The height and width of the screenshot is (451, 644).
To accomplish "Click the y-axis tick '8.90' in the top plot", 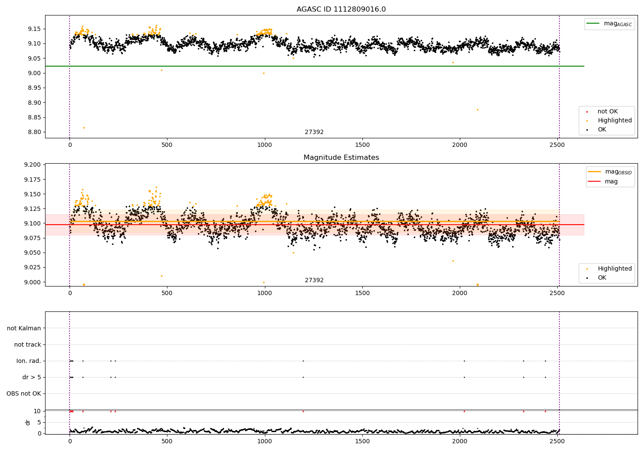I will pyautogui.click(x=34, y=103).
